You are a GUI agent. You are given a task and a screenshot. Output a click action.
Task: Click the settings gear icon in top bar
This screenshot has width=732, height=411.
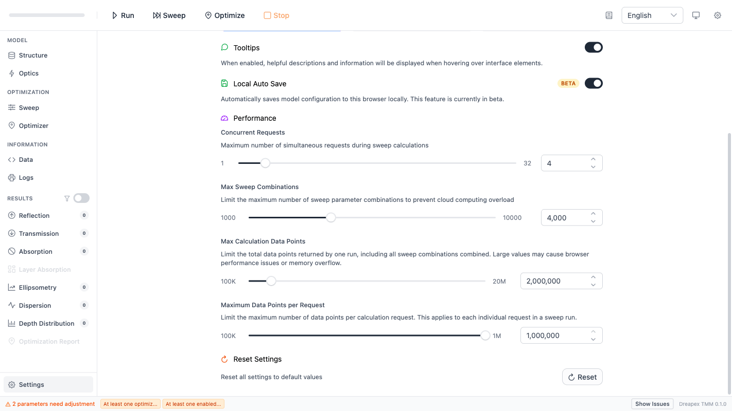tap(717, 15)
